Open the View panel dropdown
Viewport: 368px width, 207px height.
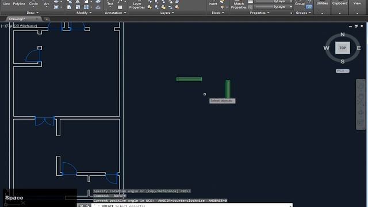[x=357, y=13]
